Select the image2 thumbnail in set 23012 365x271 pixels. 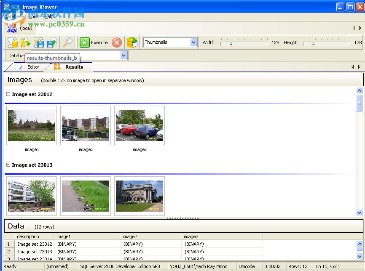click(x=85, y=125)
